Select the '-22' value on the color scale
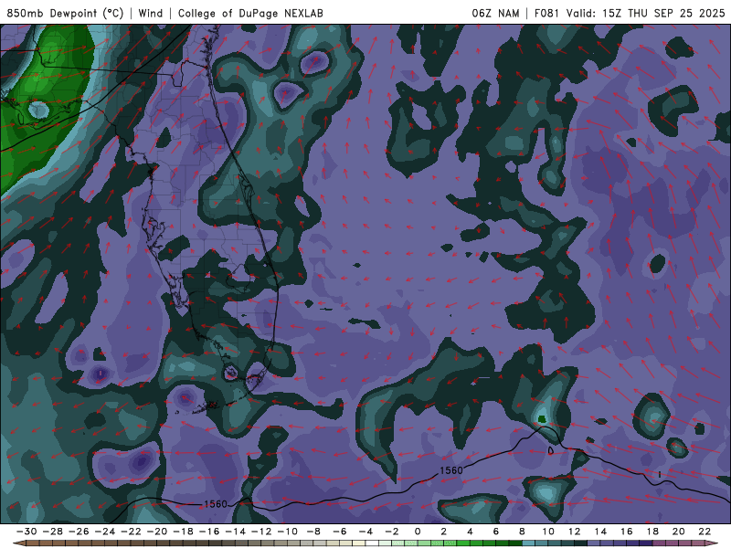This screenshot has height=548, width=731. pyautogui.click(x=131, y=532)
